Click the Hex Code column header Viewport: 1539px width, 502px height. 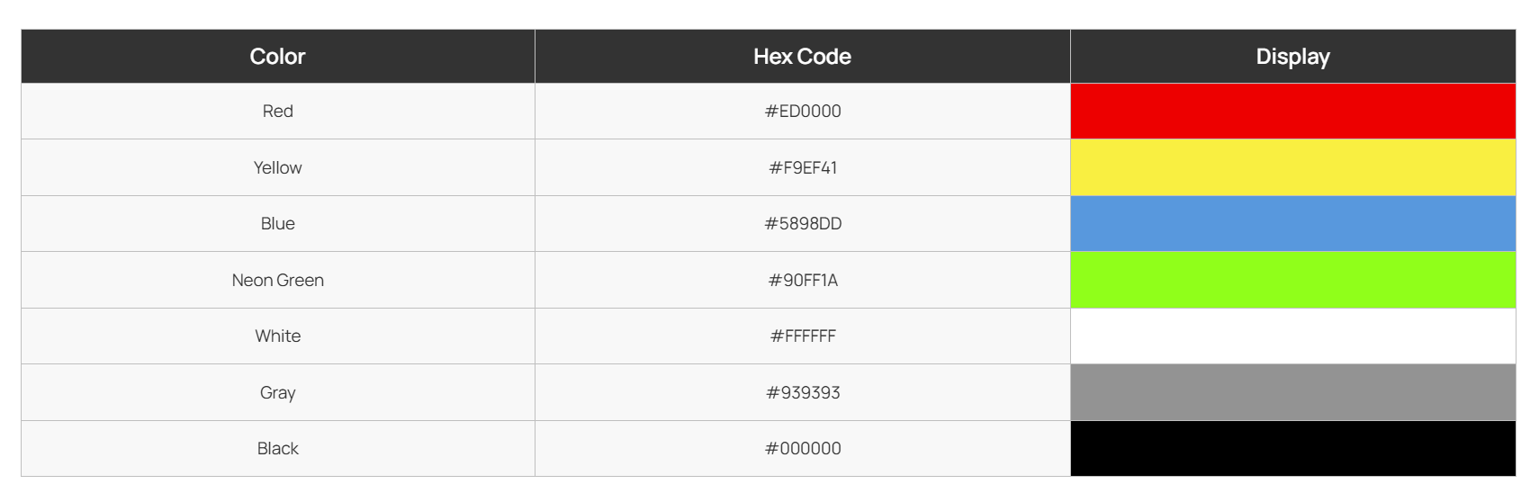[x=802, y=57]
